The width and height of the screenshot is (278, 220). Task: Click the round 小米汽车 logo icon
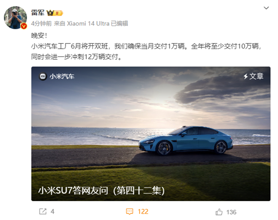[43, 76]
